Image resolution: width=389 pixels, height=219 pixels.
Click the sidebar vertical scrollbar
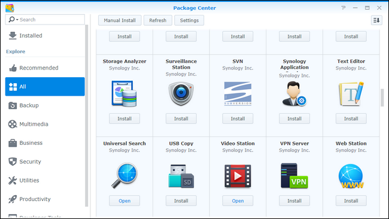86,115
